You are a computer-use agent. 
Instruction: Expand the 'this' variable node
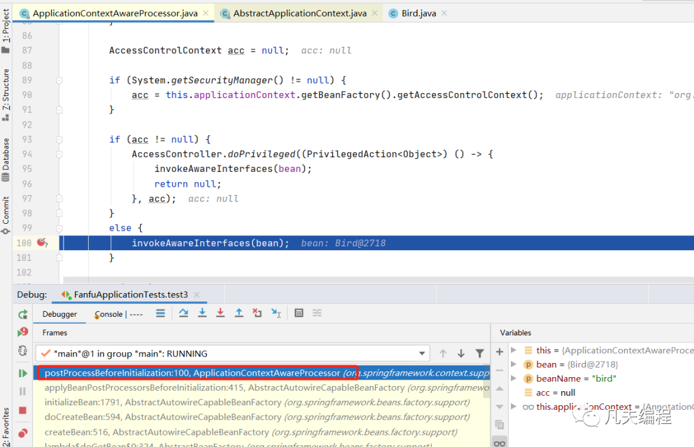tap(514, 350)
